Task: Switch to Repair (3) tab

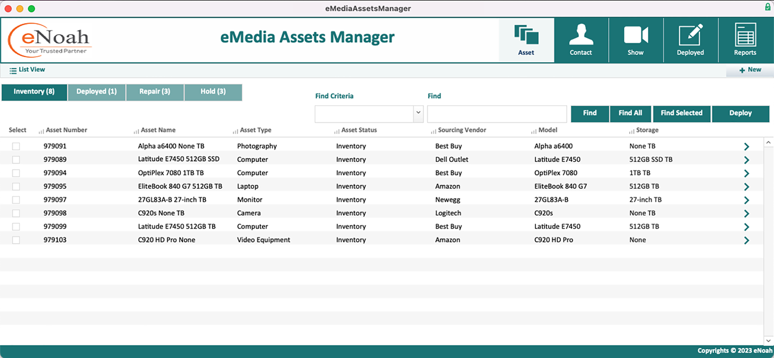Action: (x=155, y=92)
